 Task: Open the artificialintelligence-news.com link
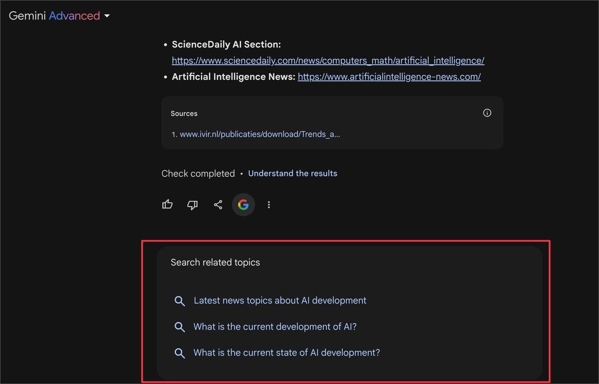pos(389,77)
